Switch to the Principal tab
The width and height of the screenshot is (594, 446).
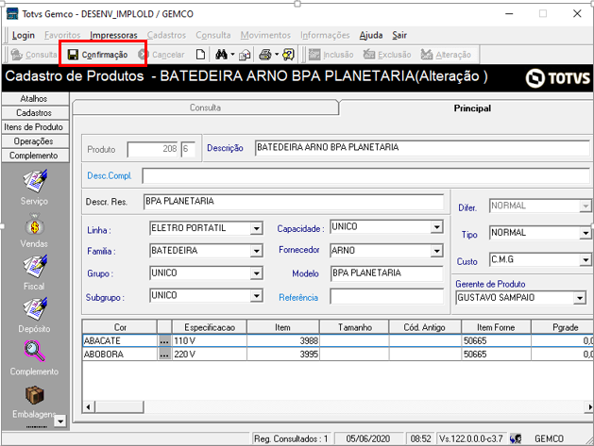472,108
